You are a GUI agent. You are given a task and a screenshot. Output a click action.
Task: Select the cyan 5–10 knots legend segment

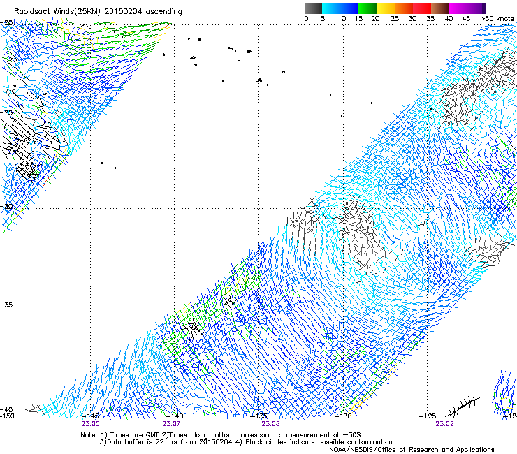pyautogui.click(x=330, y=8)
